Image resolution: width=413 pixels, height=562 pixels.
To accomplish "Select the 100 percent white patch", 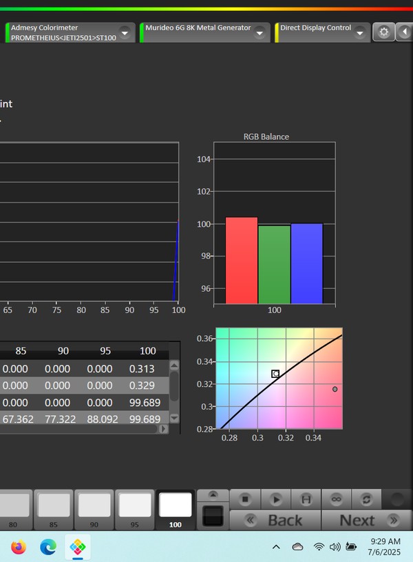I will 176,510.
